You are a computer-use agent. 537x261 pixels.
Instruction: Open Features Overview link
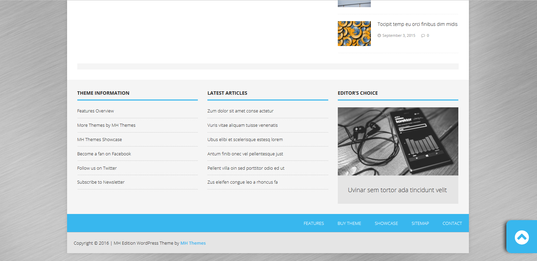[95, 111]
